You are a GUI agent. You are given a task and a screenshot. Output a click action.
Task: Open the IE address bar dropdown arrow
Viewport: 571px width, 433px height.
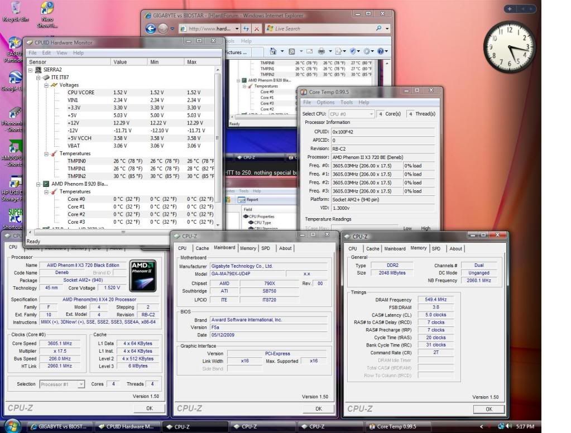tap(237, 28)
